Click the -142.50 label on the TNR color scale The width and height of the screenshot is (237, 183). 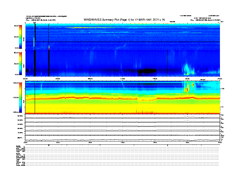coord(16,97)
